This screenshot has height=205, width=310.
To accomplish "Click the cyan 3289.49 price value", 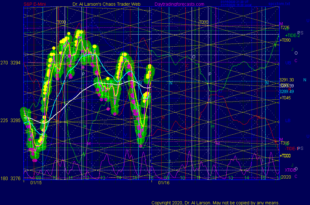I will click(x=286, y=91).
